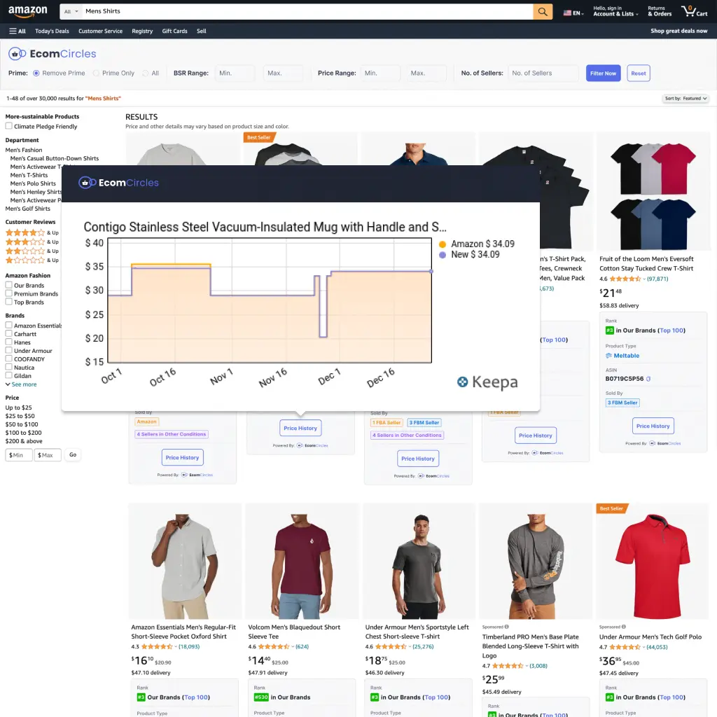Screen dimensions: 717x717
Task: Select All prime radio option
Action: pos(146,73)
